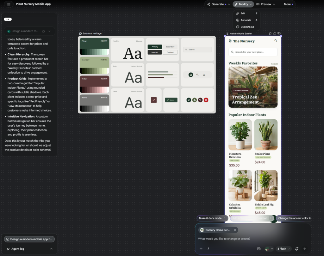Click the Inverted button sample

pyautogui.click(x=155, y=52)
